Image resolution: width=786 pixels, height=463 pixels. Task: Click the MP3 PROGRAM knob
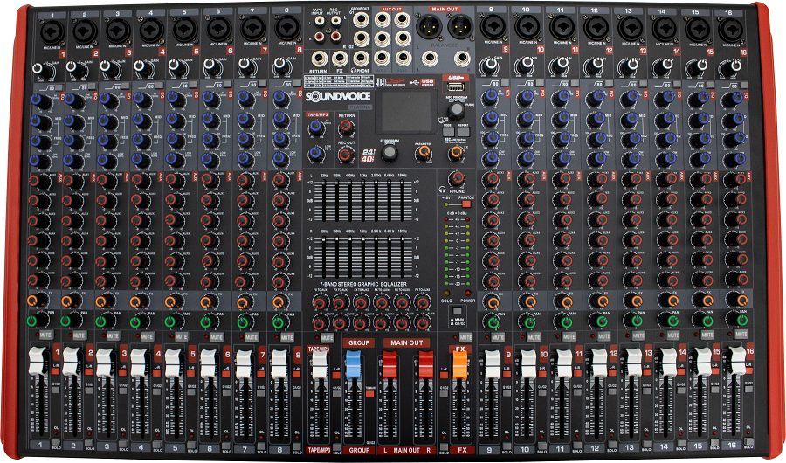pyautogui.click(x=455, y=110)
